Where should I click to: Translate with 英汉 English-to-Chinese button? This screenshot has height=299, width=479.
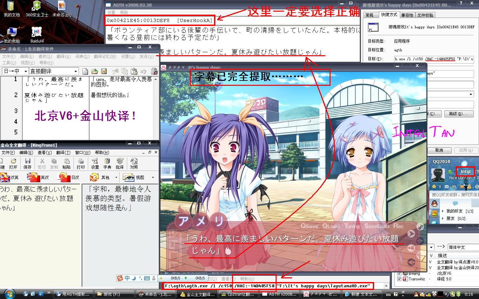pyautogui.click(x=38, y=177)
